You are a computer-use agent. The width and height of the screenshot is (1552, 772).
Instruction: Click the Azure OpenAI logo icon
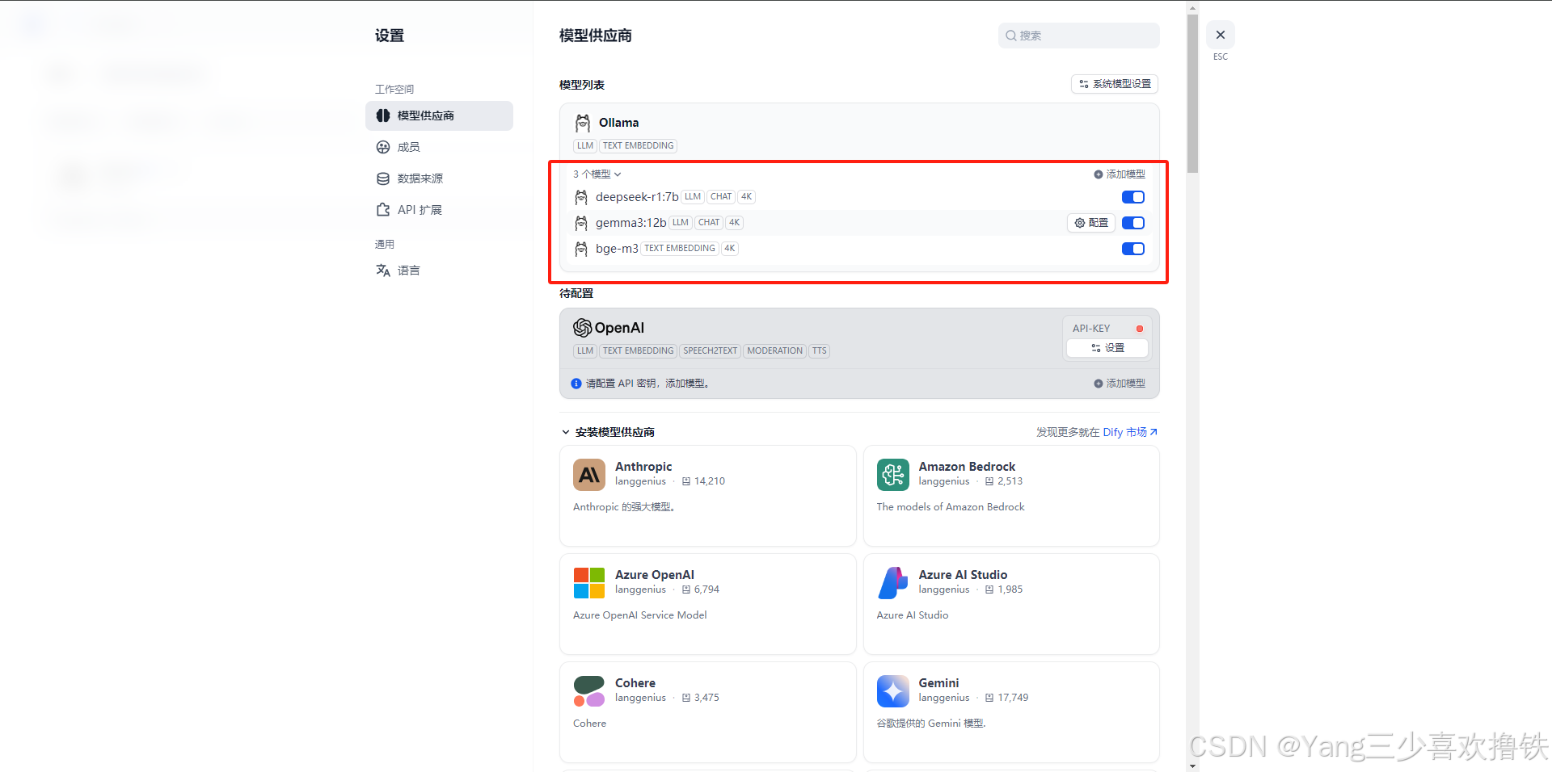point(589,583)
